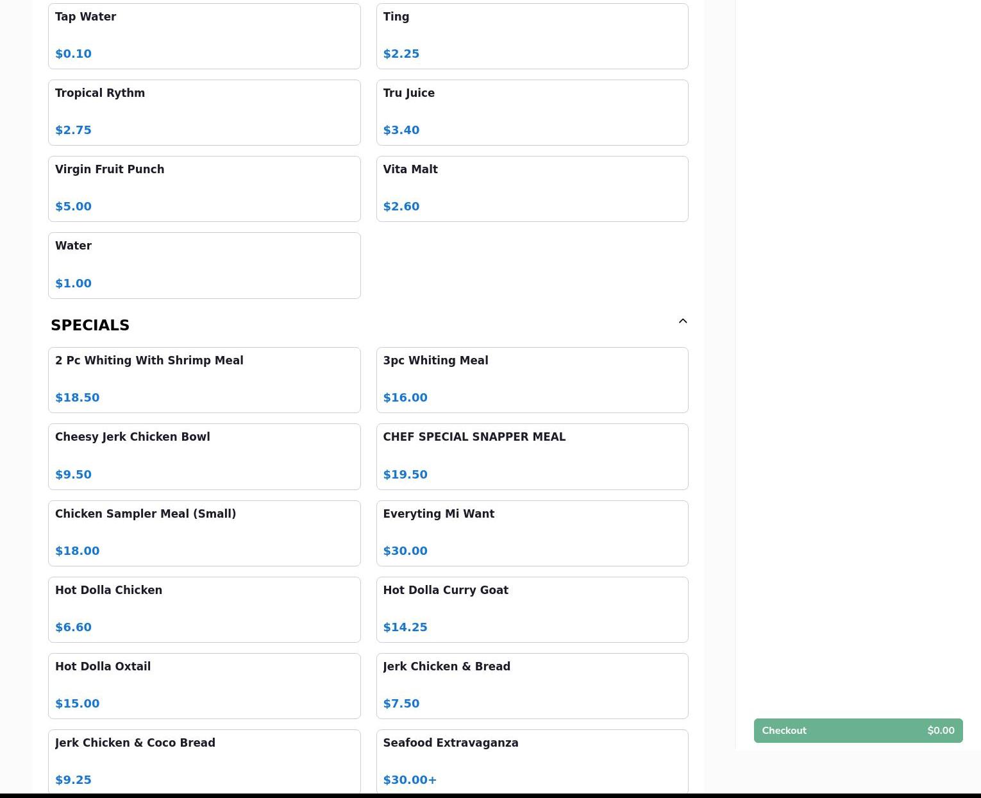Click the Checkout button
The height and width of the screenshot is (798, 981).
[858, 731]
